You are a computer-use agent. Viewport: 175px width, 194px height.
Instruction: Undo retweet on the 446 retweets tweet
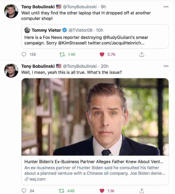[x=61, y=191]
